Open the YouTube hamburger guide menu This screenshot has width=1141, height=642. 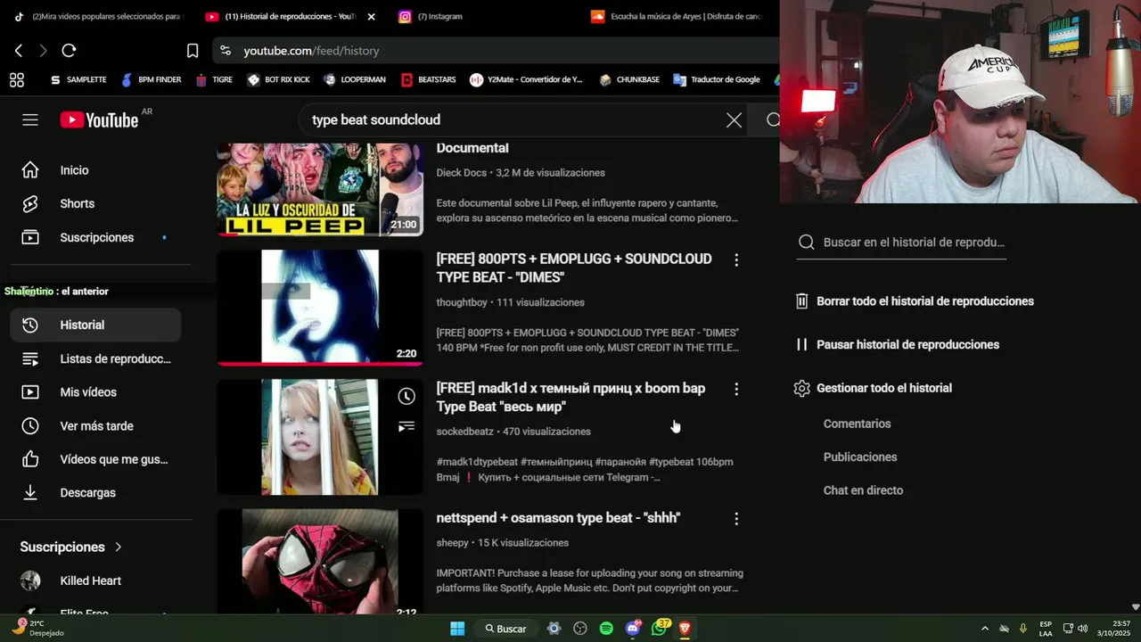[30, 119]
